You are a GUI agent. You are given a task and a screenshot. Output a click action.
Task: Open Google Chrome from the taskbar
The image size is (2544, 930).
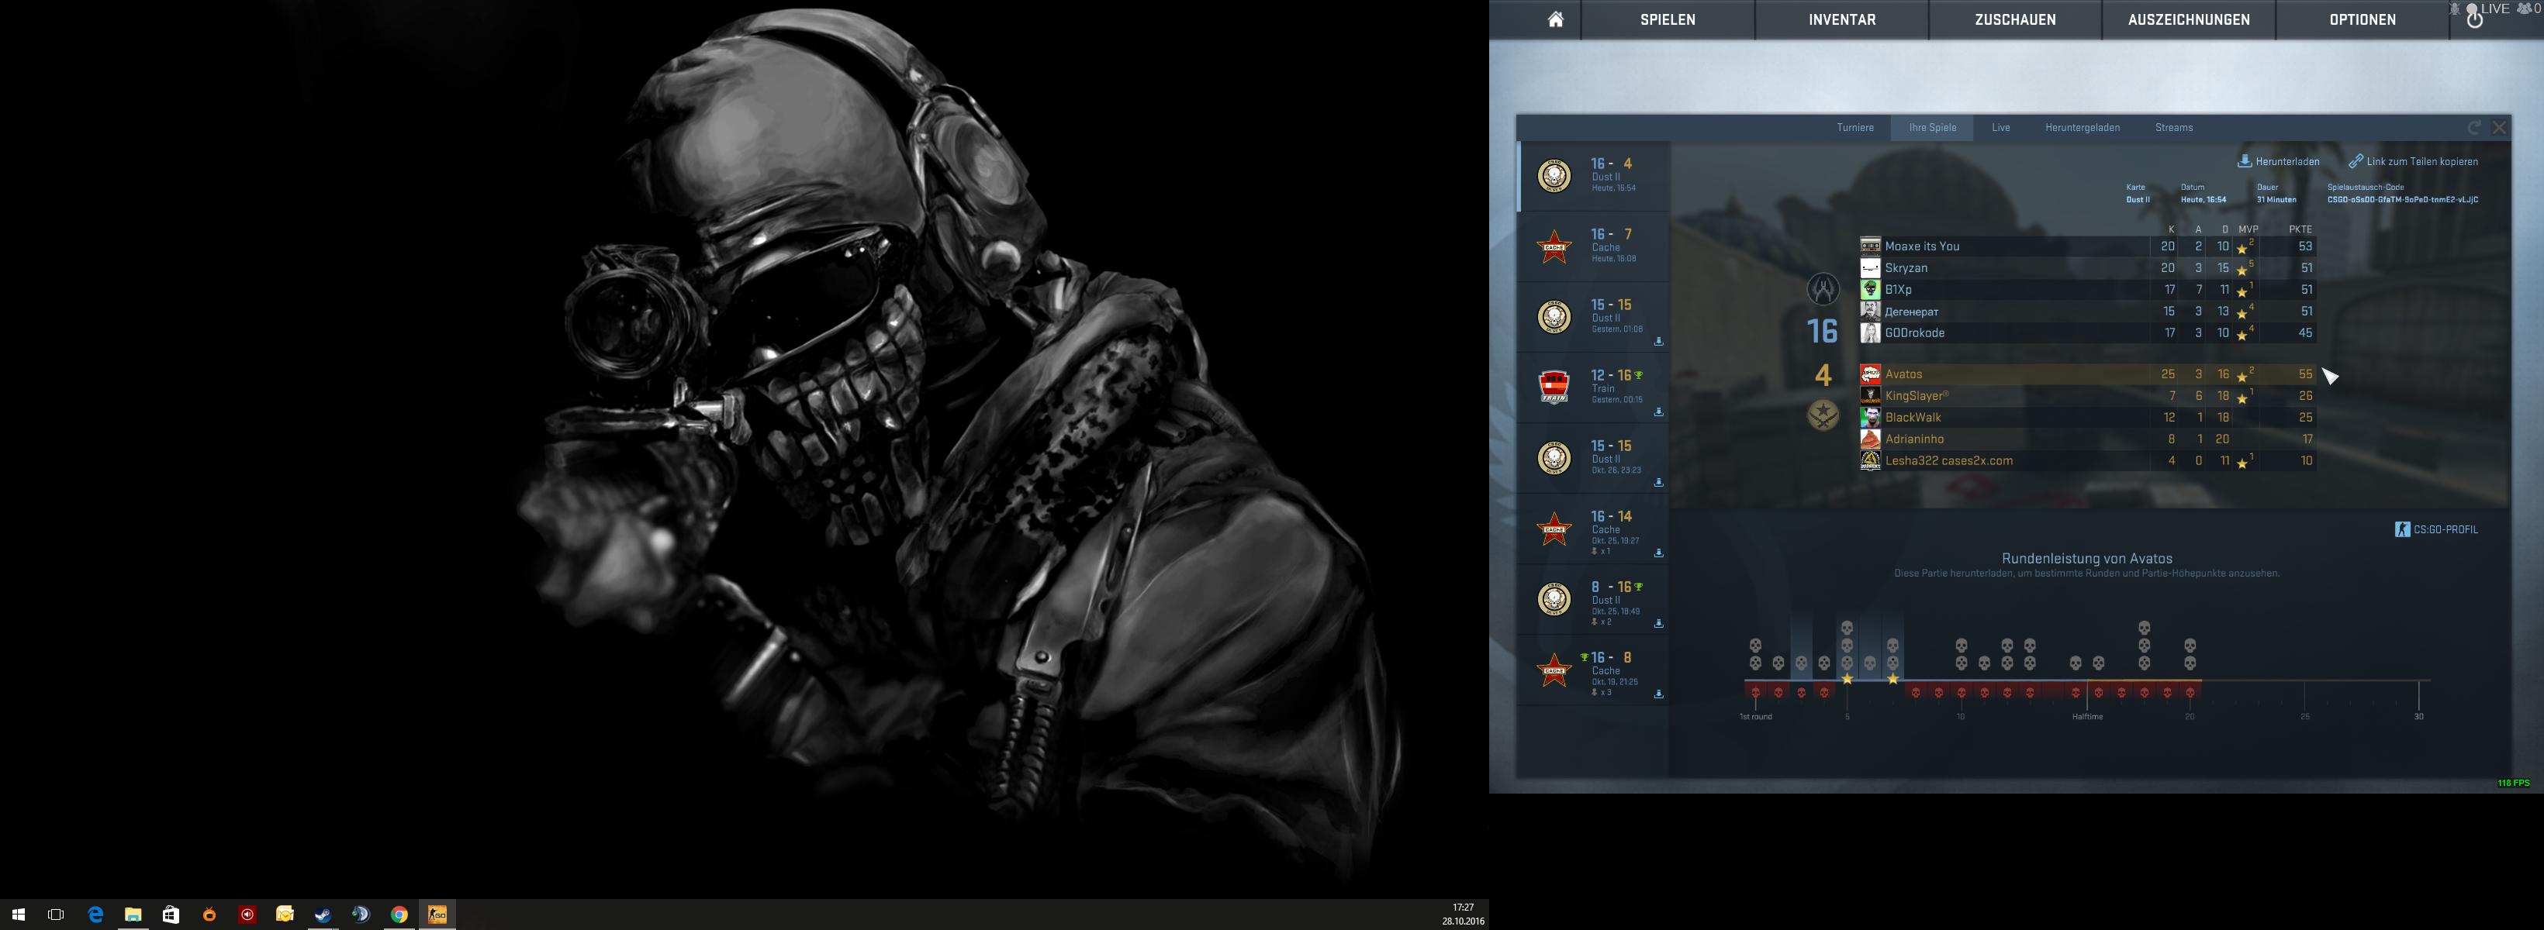399,914
